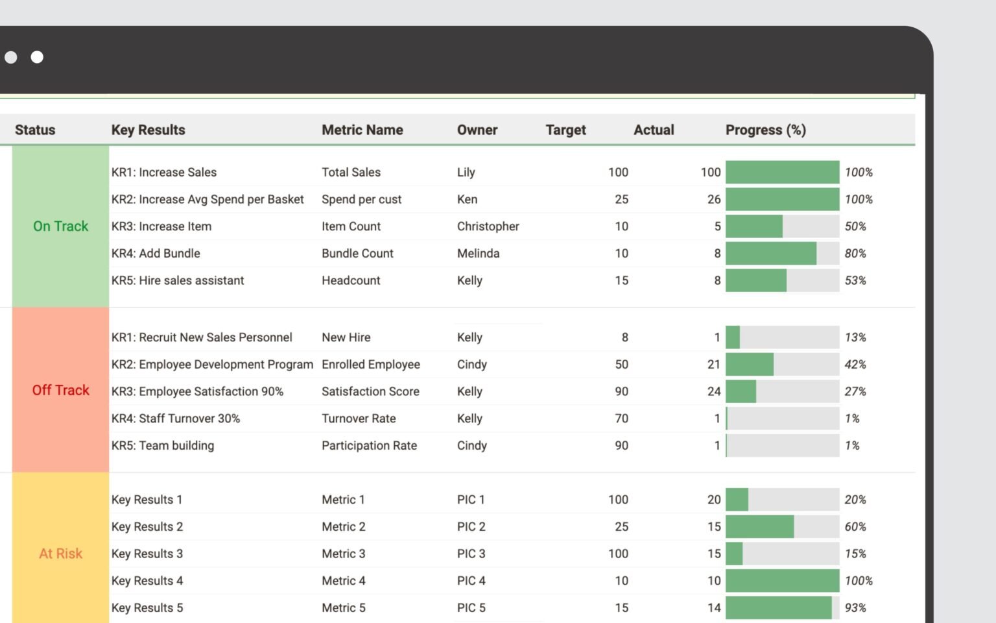Screen dimensions: 996x623
Task: Select the Turnover Rate metric cell
Action: tap(359, 419)
